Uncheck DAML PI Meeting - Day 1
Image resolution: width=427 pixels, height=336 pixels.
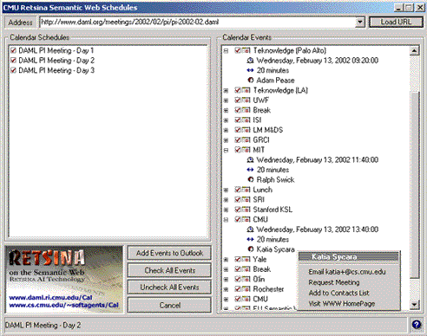pos(13,50)
